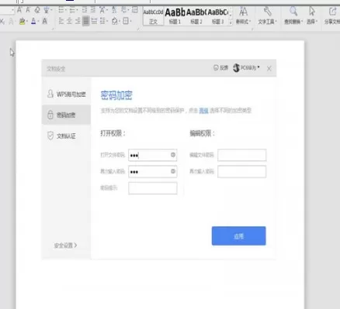Screen dimensions: 340x309
Task: Toggle justified alignment
Action: 86,21
